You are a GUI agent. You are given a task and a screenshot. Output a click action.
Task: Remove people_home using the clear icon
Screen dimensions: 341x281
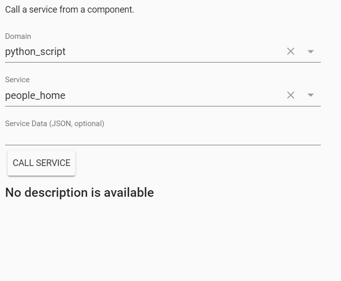coord(290,95)
